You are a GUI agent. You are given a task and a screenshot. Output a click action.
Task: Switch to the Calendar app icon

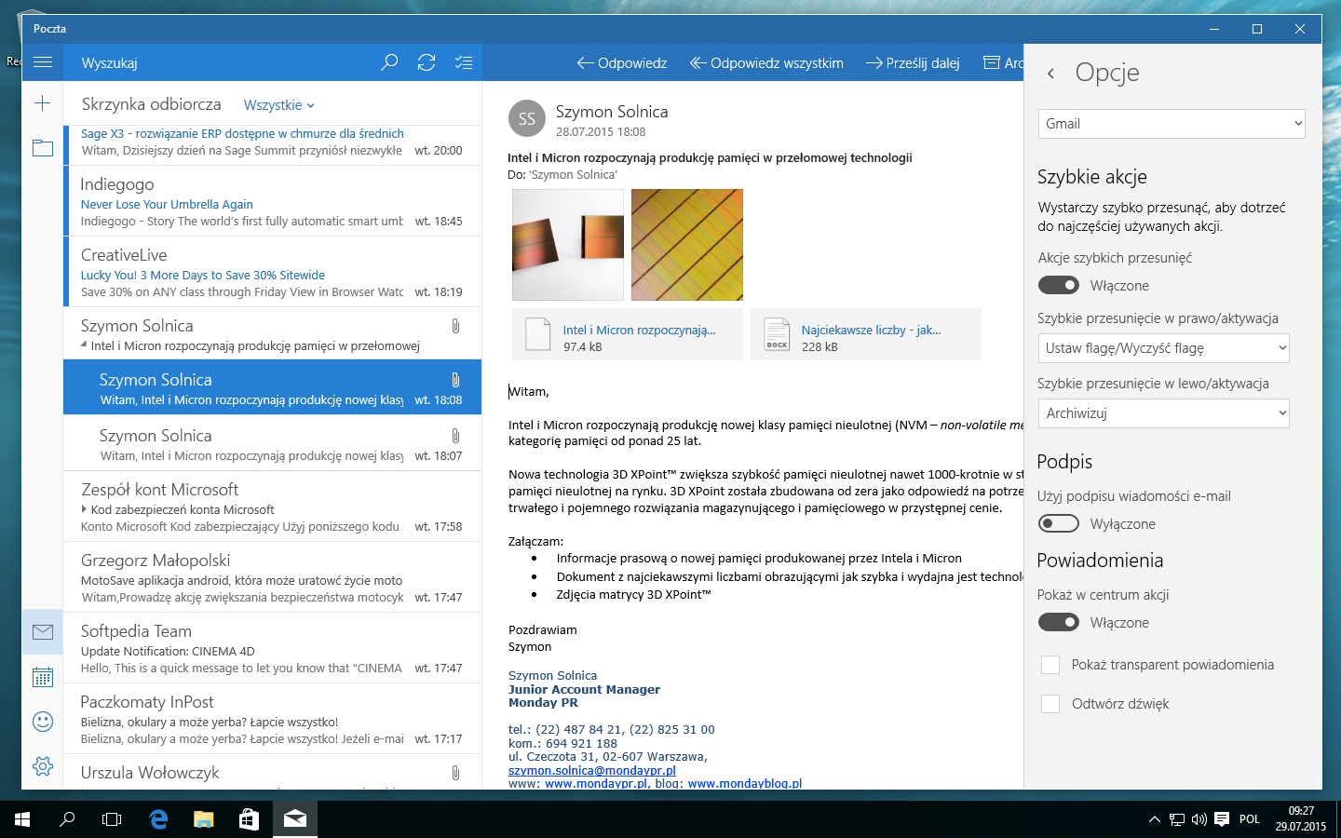click(x=43, y=677)
